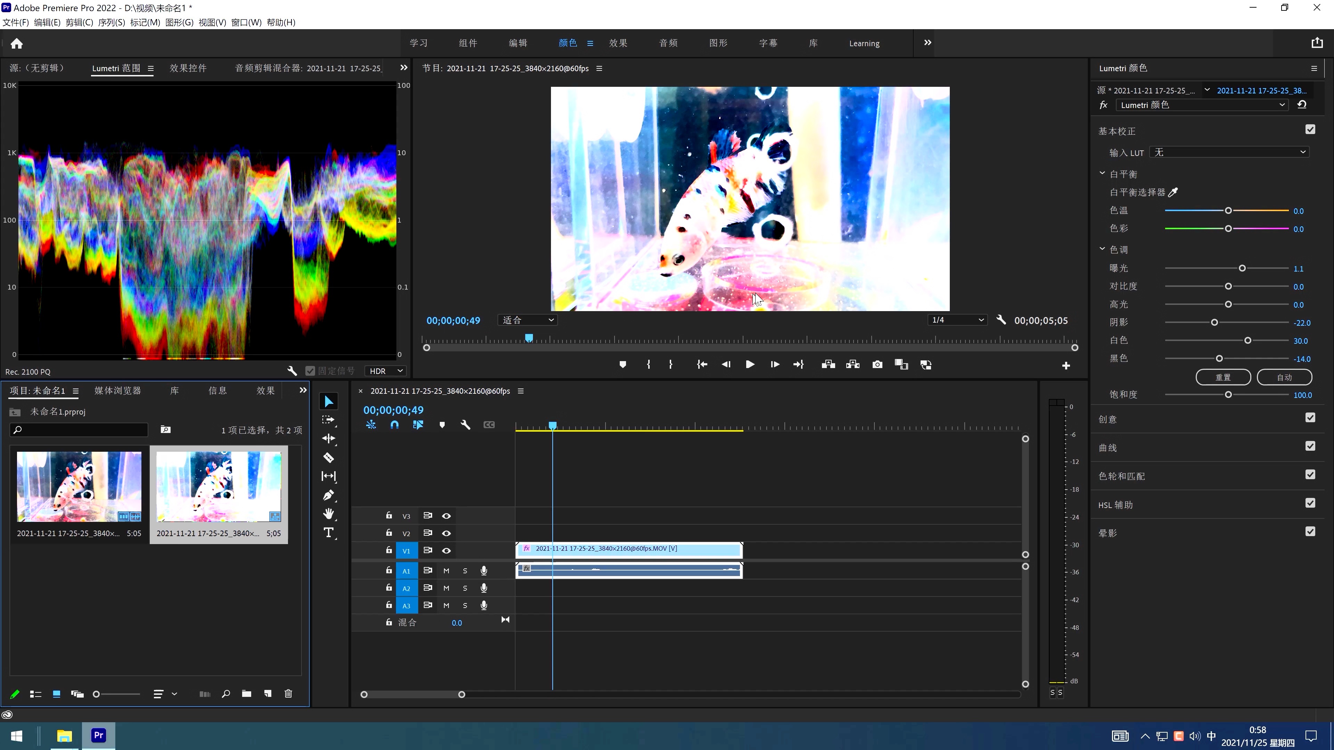Open the 1/4 playback resolution dropdown
The width and height of the screenshot is (1334, 750).
[x=957, y=320]
